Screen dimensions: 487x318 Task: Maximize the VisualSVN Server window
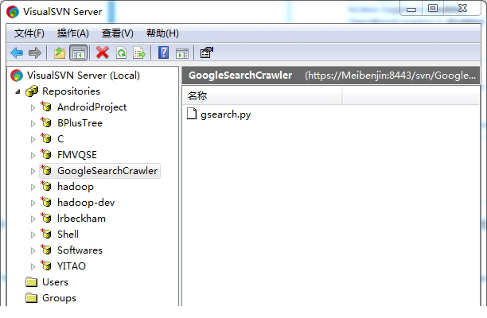[x=433, y=9]
